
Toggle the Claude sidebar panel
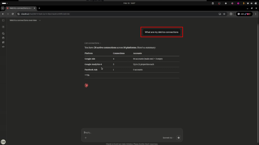3,20
